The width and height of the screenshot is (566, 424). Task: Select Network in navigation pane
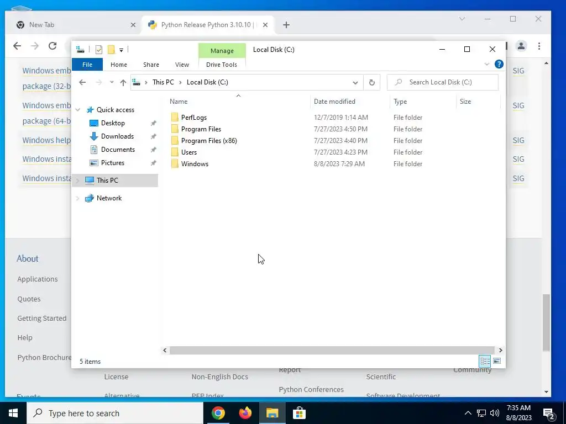[109, 198]
